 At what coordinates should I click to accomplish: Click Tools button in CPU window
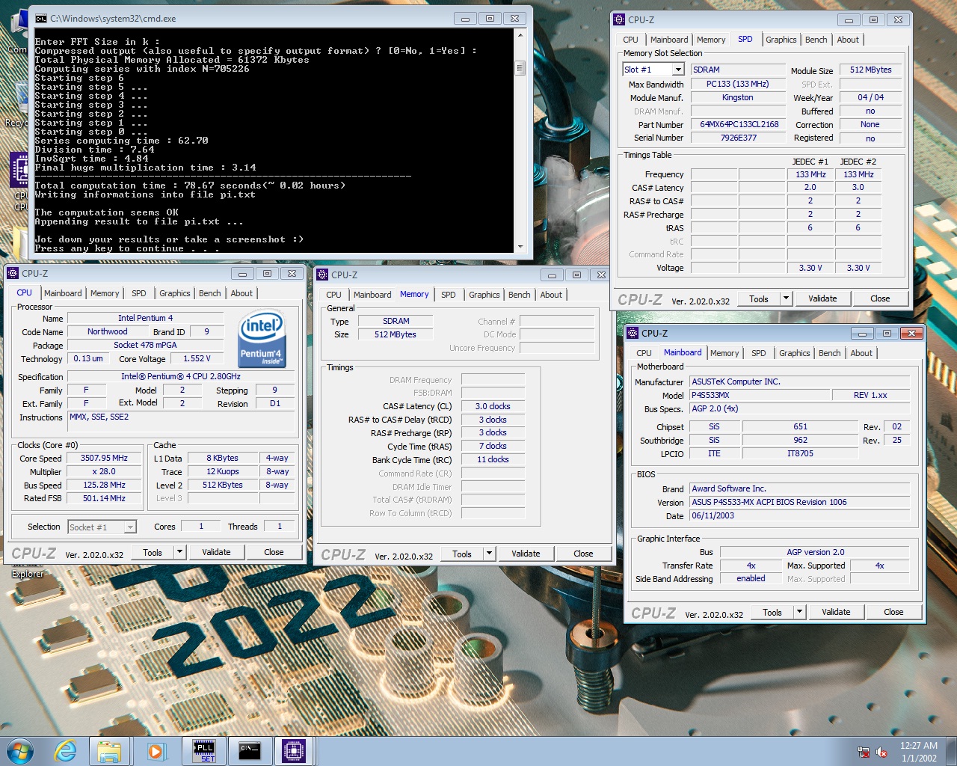[x=153, y=552]
